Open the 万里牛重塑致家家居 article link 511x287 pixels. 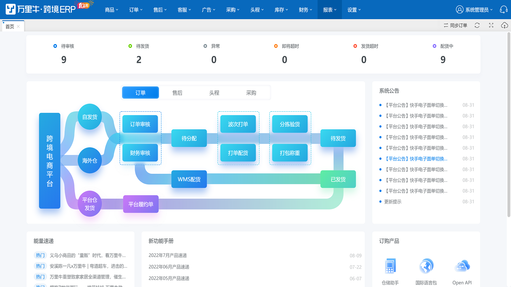88,276
